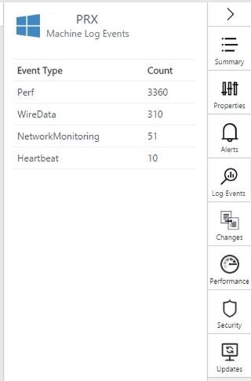Click the Windows logo icon
This screenshot has width=251, height=381.
pyautogui.click(x=28, y=26)
